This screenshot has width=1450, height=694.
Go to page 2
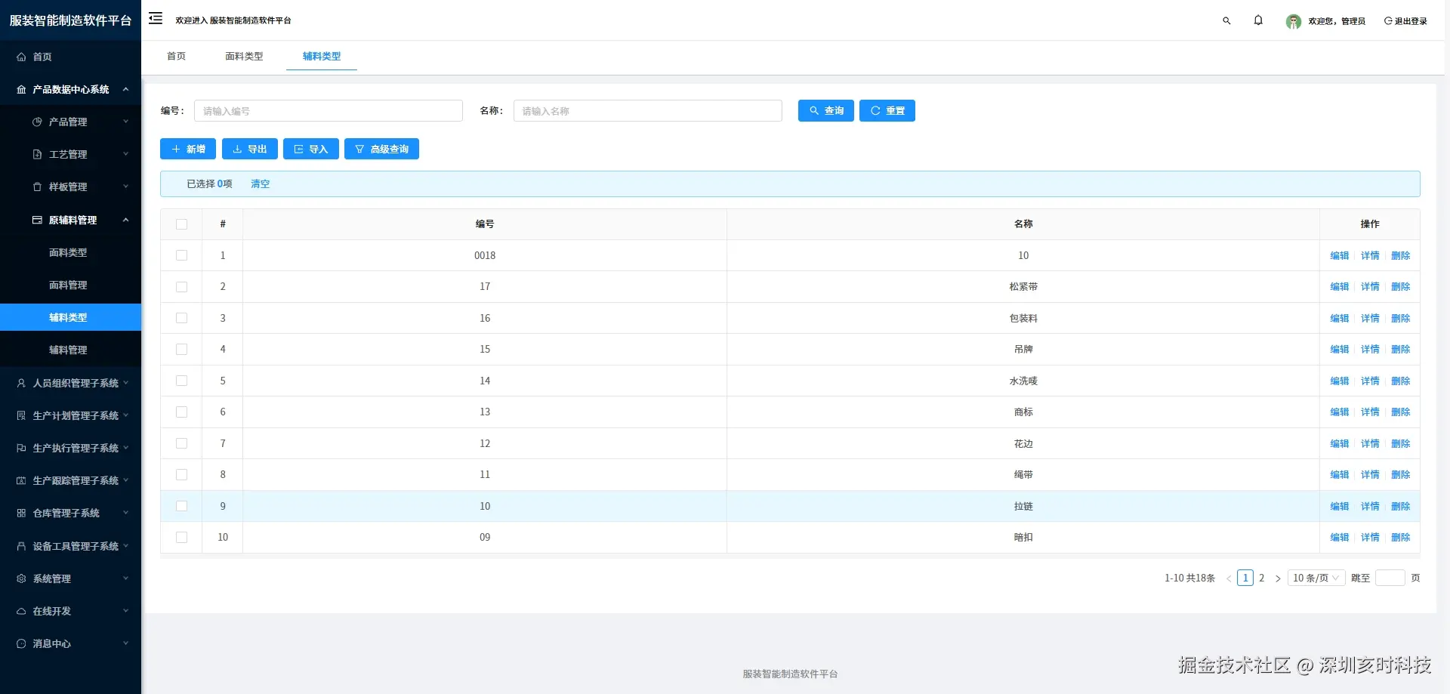pos(1261,578)
